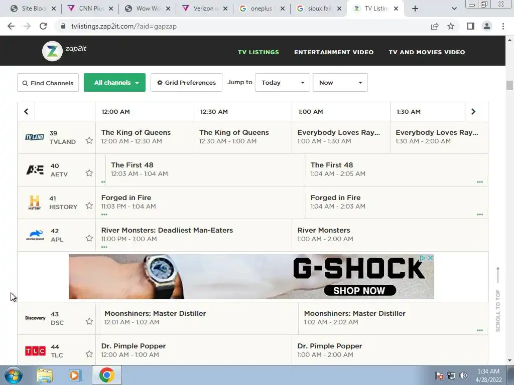Close the G-SHOCK ad with X icon
Image resolution: width=514 pixels, height=385 pixels.
[431, 258]
